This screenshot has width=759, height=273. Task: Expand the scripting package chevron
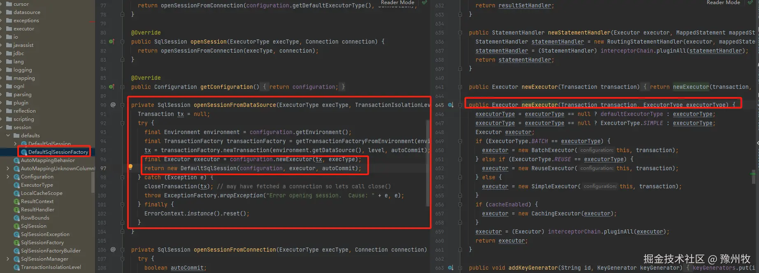coord(1,119)
